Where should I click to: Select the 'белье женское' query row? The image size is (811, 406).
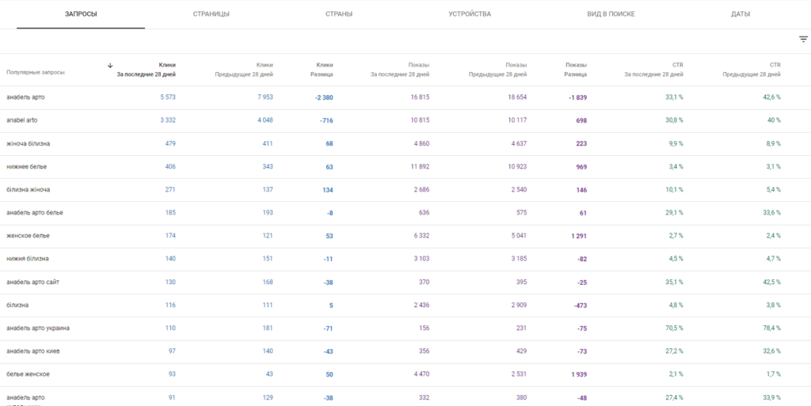[29, 374]
